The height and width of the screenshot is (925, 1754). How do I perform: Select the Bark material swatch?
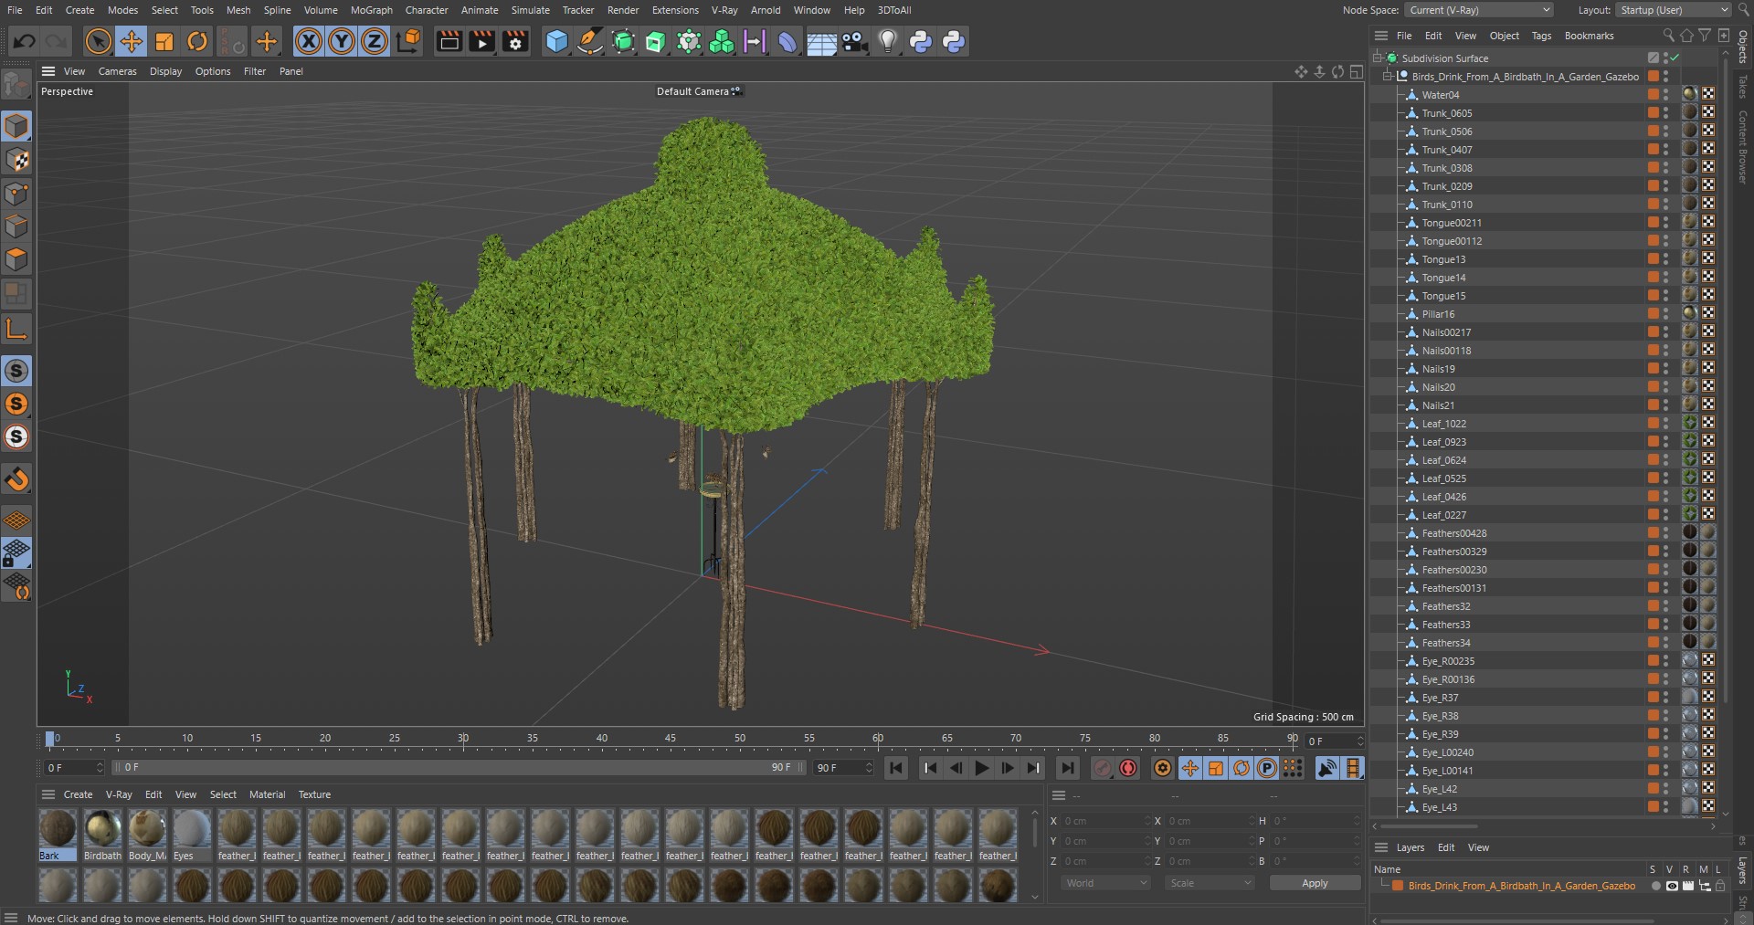pos(58,836)
